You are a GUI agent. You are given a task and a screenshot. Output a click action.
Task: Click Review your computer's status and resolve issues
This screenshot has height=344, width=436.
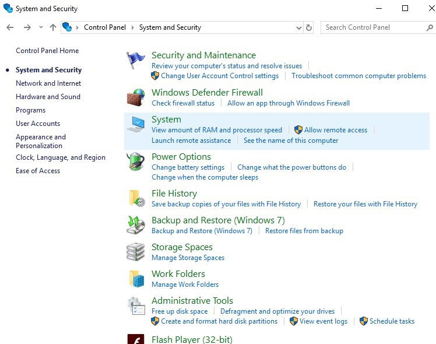point(227,66)
